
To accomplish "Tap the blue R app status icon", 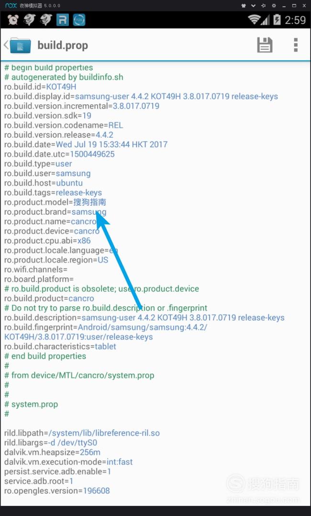I will [x=62, y=20].
